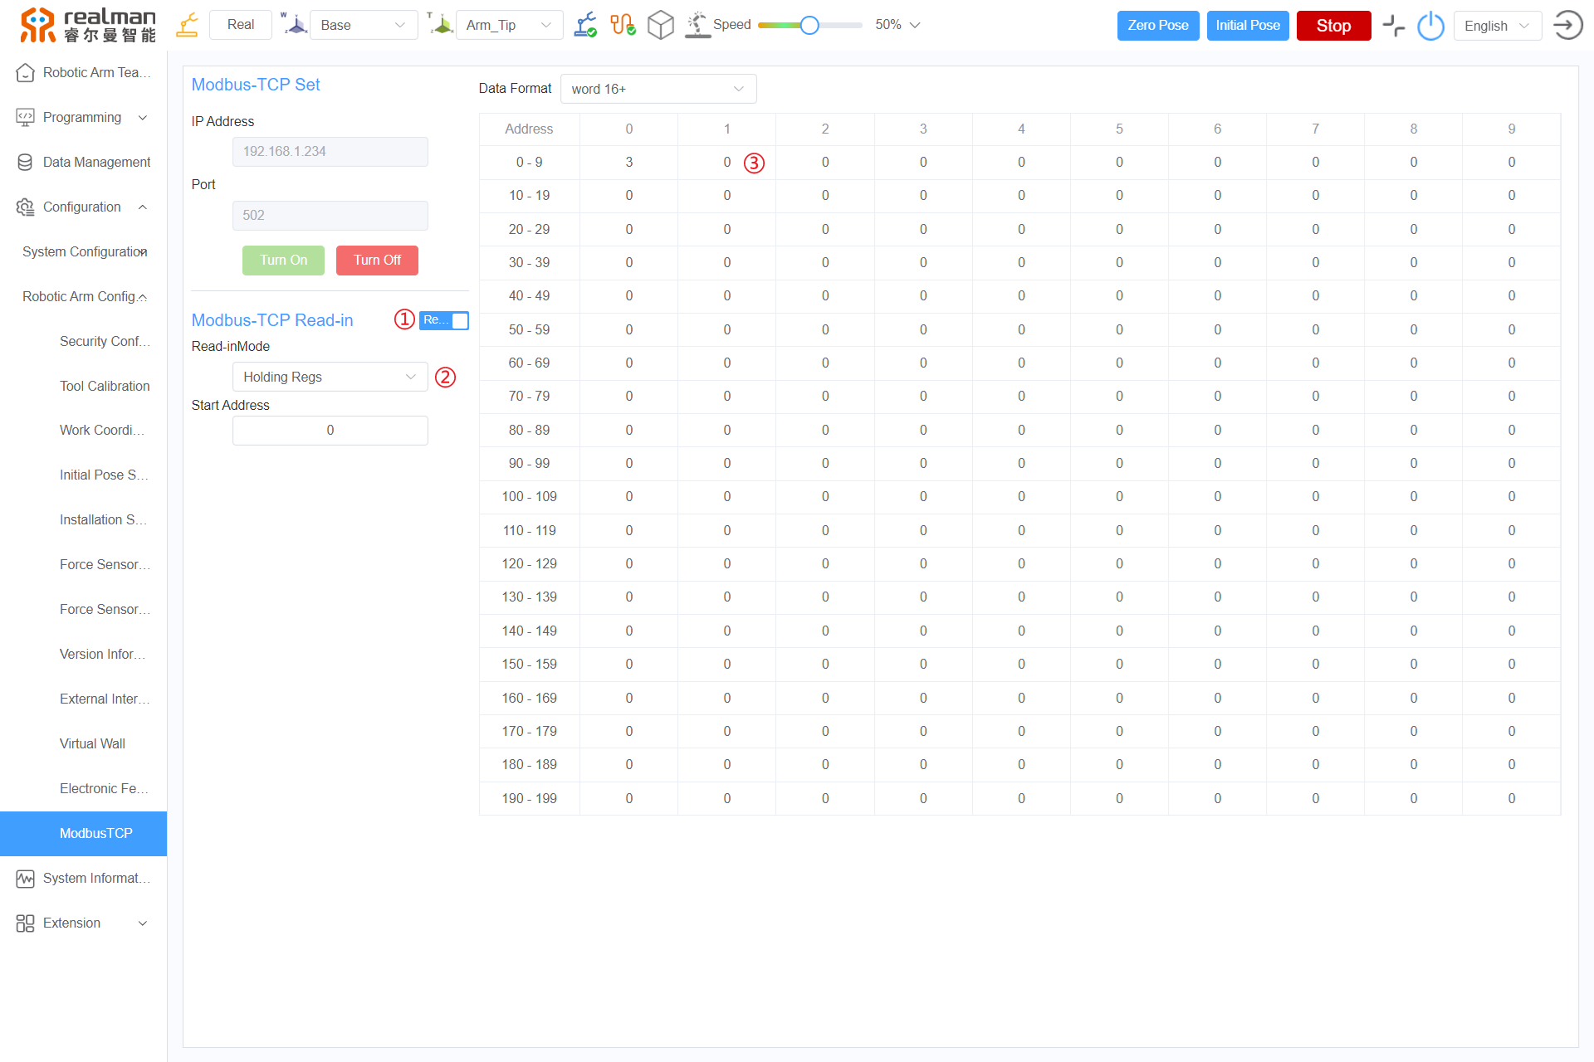Click the Start Address input field
Screen dimensions: 1594x1062
tap(330, 431)
